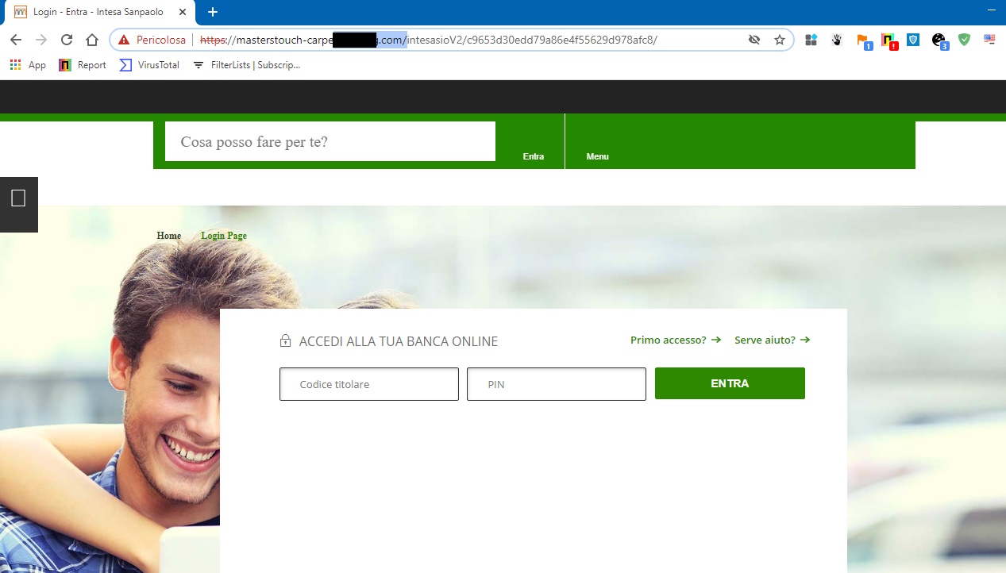
Task: Open the App bookmarks shortcut
Action: 28,65
